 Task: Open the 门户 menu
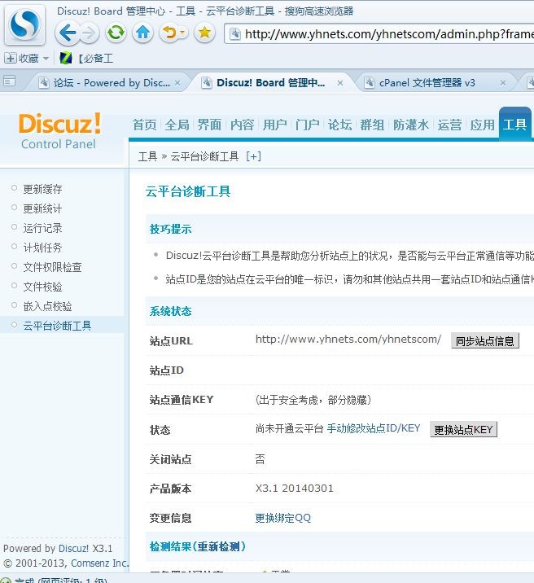308,125
